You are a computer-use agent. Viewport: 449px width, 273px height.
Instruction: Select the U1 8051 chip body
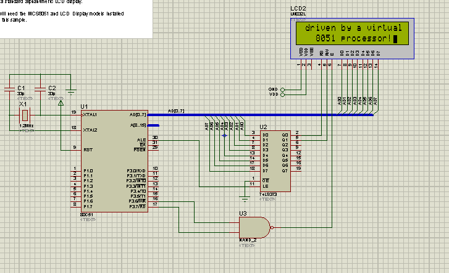114,161
